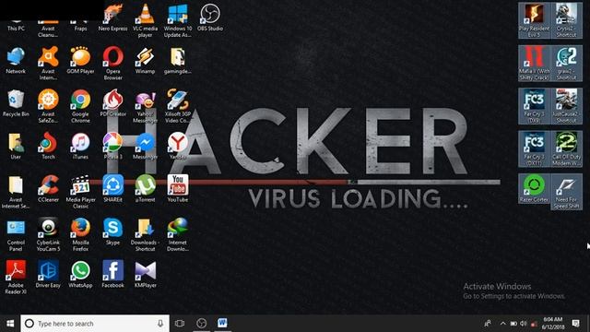Select the Xilisoft 3GP Video Converter icon
Image resolution: width=590 pixels, height=332 pixels.
coord(178,106)
